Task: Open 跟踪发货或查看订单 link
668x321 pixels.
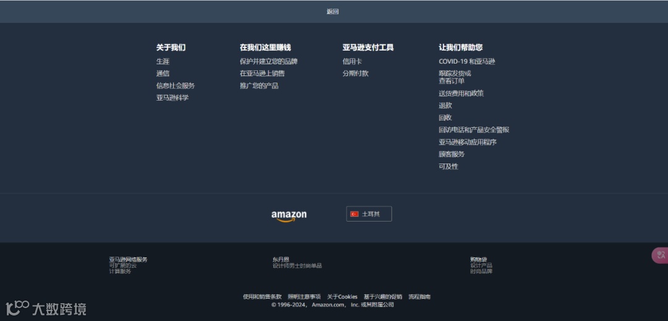Action: click(455, 77)
